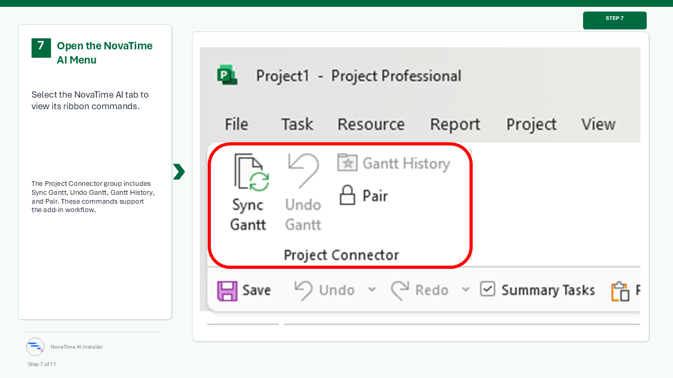Image resolution: width=673 pixels, height=378 pixels.
Task: Click the 'Open the NovaTime AI Menu' heading
Action: (105, 52)
